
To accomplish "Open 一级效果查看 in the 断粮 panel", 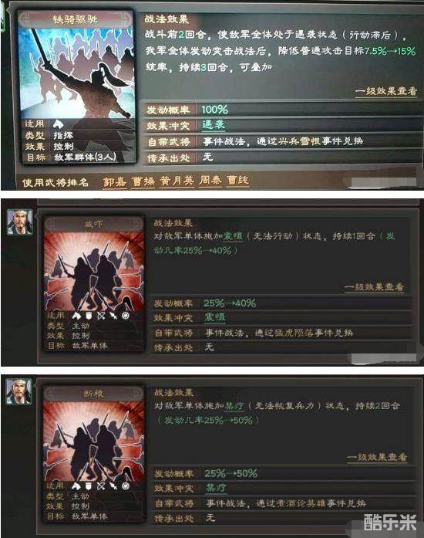I will pos(377,457).
